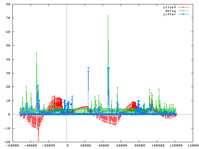
Task: Click the 'delay' legend label
Action: [170, 11]
